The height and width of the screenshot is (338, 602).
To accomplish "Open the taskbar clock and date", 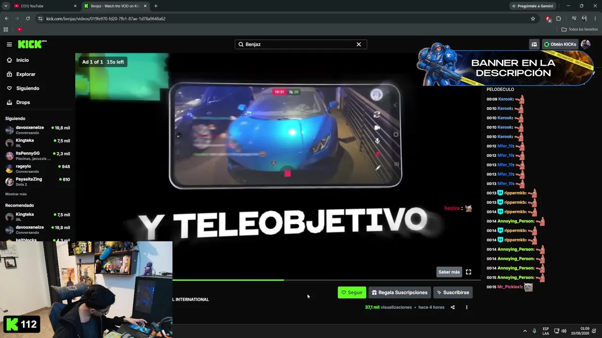I will tap(580, 331).
